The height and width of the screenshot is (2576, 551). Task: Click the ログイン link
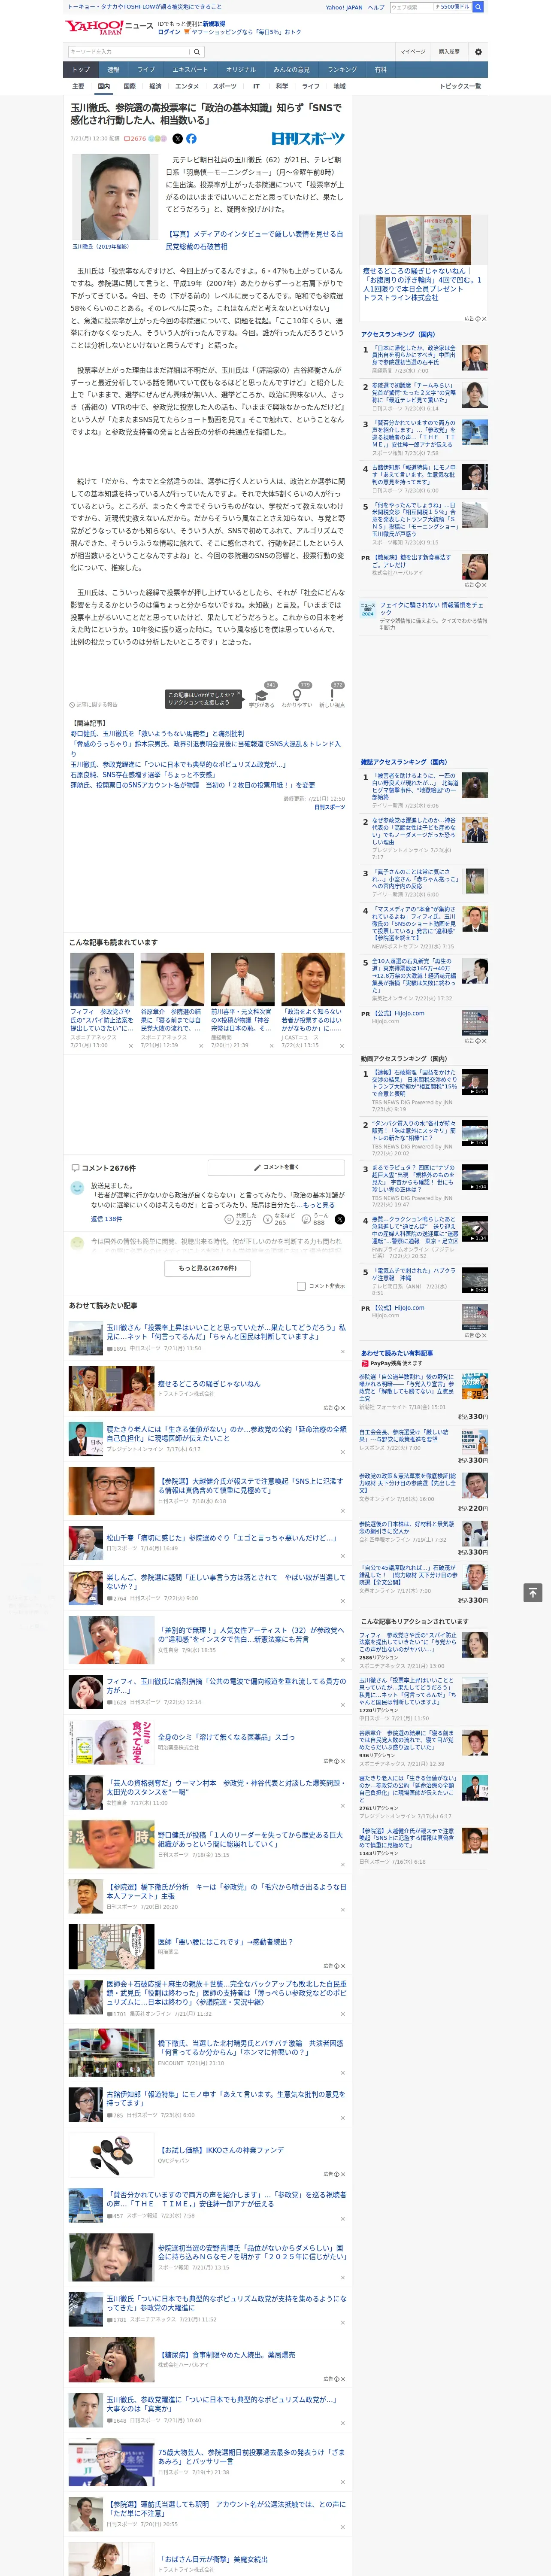click(169, 32)
